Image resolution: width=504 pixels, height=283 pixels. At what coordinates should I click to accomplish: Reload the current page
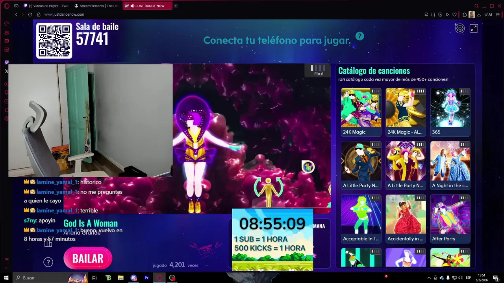coord(30,15)
